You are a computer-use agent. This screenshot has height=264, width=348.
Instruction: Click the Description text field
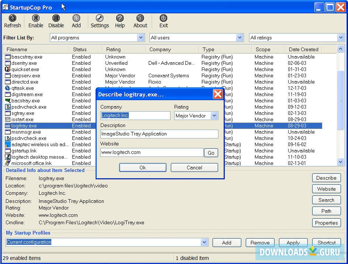pos(159,134)
